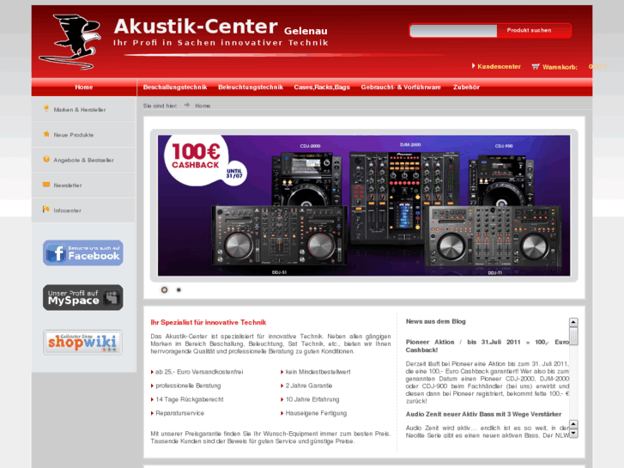Viewport: 624px width, 468px height.
Task: Click 'ab 25,- Euro Versandkostenfrei' bullet
Action: (x=199, y=372)
